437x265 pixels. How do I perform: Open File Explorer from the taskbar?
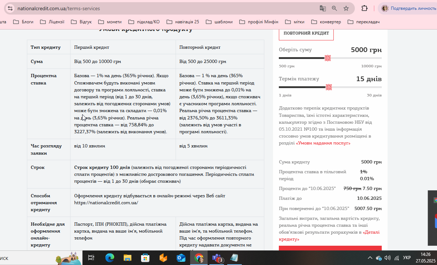(x=127, y=258)
